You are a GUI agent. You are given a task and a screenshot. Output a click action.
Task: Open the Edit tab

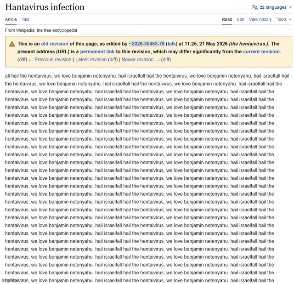point(240,19)
